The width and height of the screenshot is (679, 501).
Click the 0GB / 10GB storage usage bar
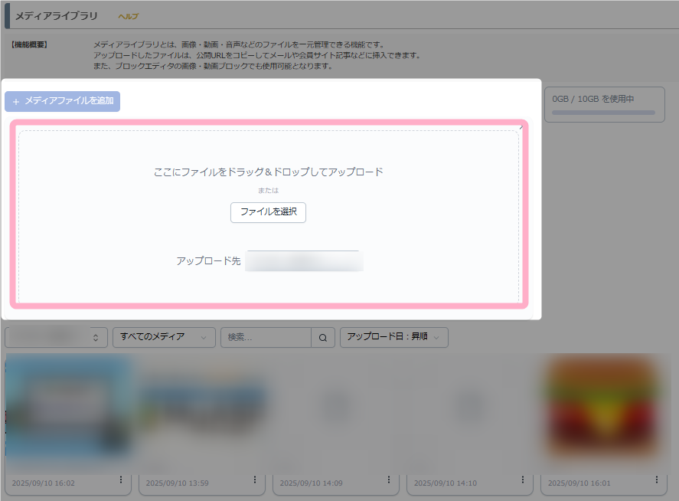coord(603,112)
